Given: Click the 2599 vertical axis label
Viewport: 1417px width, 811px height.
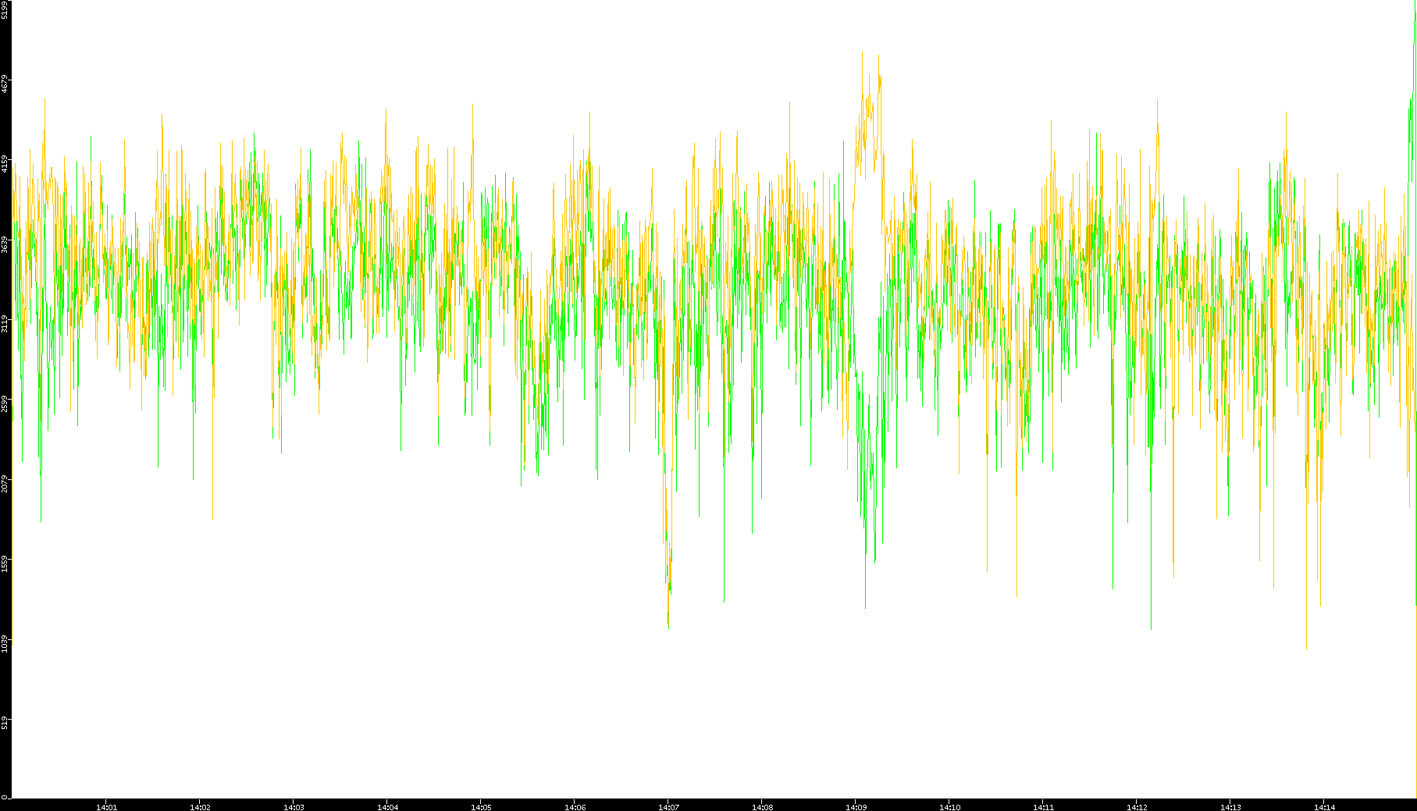Looking at the screenshot, I should 5,404.
